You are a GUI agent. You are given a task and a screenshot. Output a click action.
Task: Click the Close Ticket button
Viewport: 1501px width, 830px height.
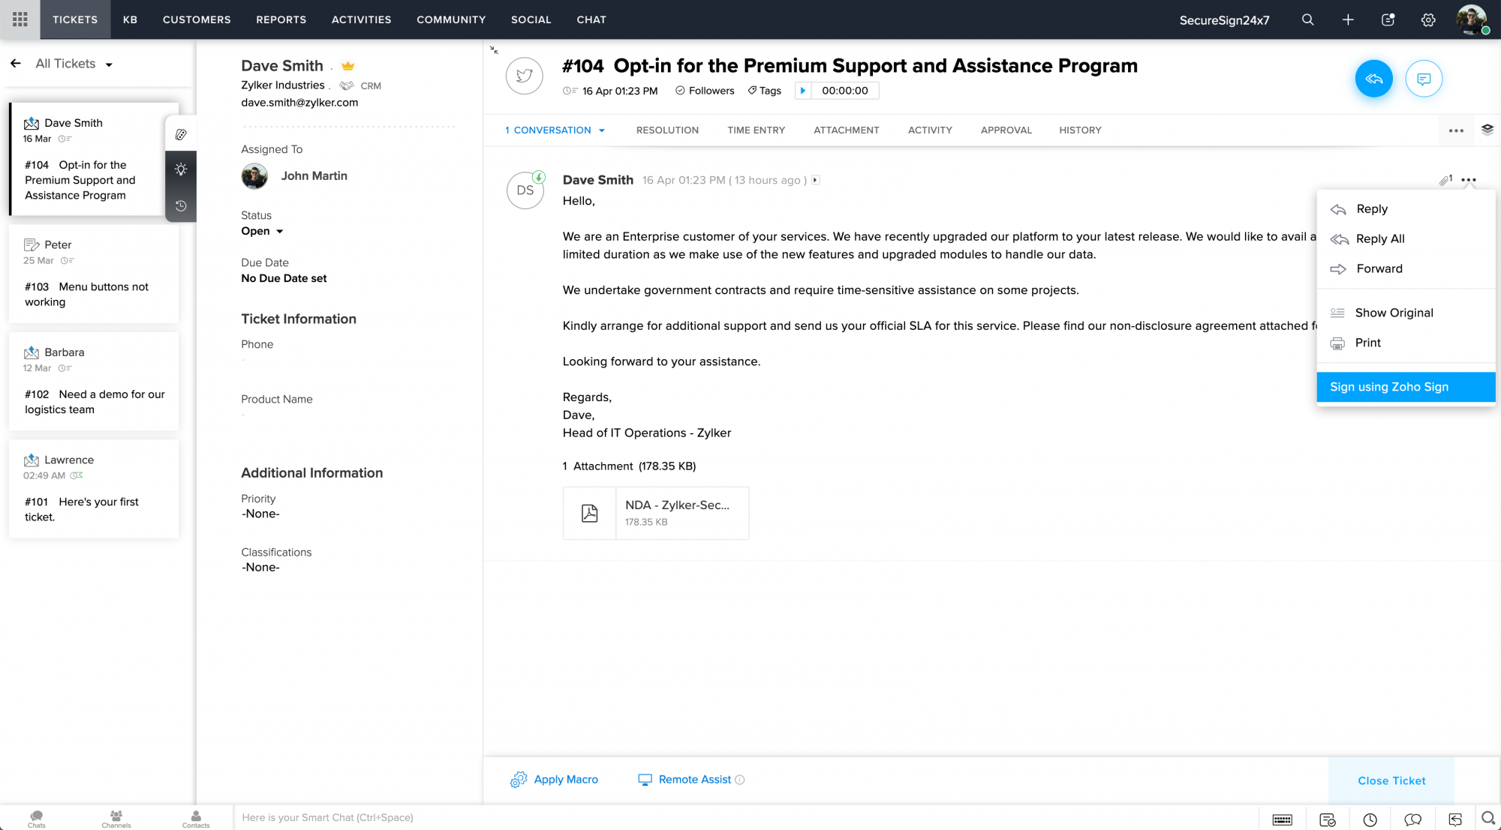1391,781
